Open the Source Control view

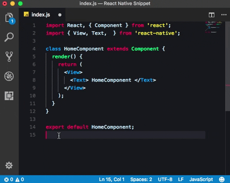pyautogui.click(x=9, y=57)
